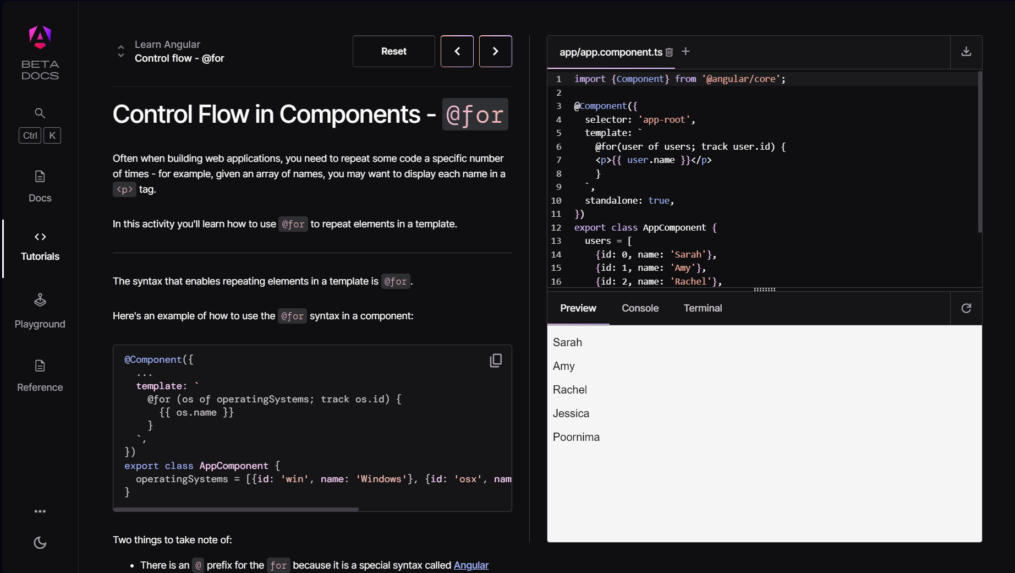Delete app.component.ts with trash icon
This screenshot has height=573, width=1015.
click(x=669, y=52)
